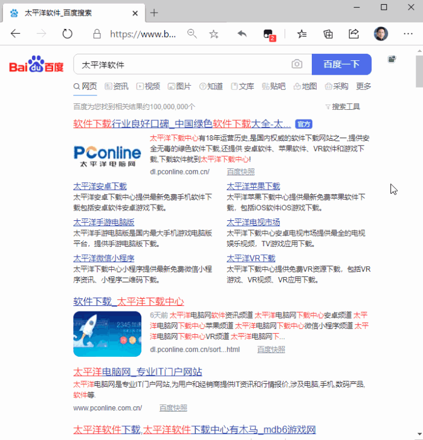Switch to the 视频 tab
This screenshot has width=423, height=440.
[x=148, y=86]
